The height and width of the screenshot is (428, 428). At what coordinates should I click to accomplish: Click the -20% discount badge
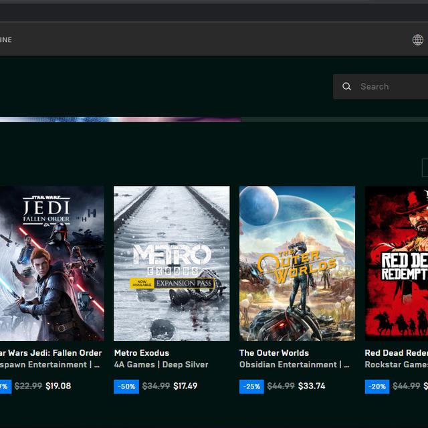tap(377, 387)
